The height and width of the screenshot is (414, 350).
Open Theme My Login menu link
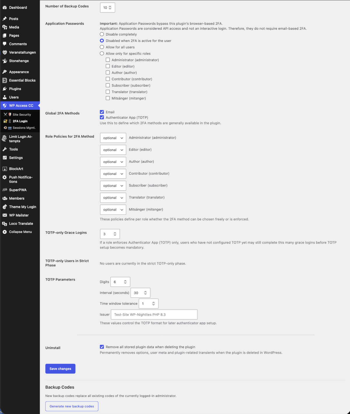click(x=20, y=207)
